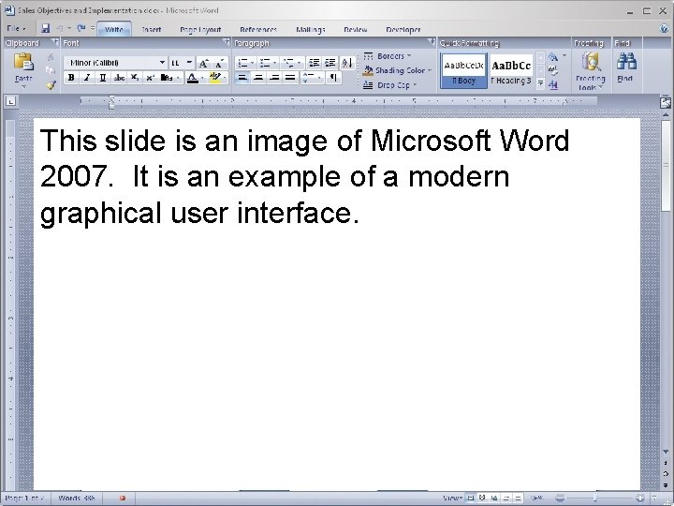The image size is (674, 506).
Task: Switch to the Review tab
Action: (356, 30)
